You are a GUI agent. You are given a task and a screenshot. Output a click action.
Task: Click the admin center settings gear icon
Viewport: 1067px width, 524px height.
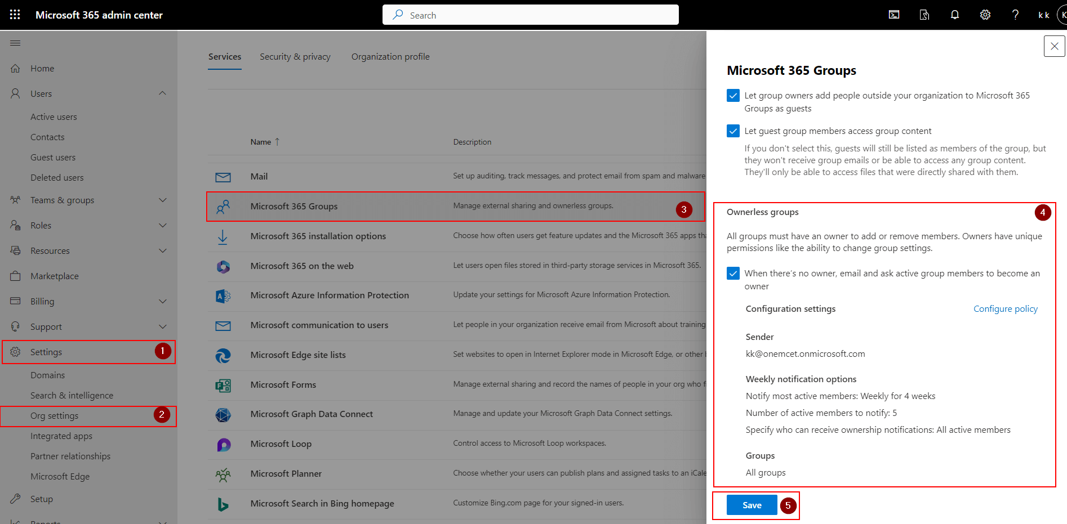(985, 15)
